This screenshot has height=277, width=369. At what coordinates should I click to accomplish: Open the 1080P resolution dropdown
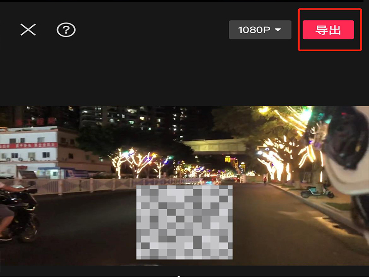pyautogui.click(x=260, y=30)
